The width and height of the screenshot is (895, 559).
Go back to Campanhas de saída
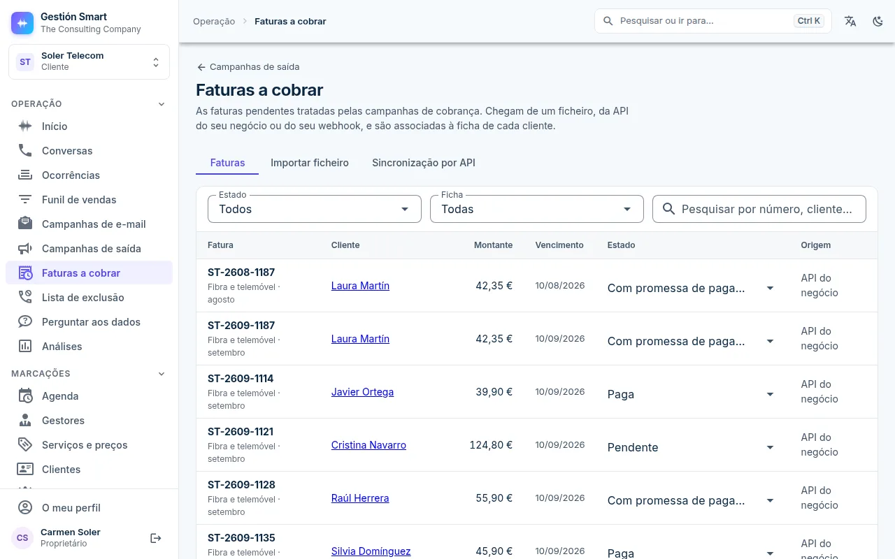248,67
